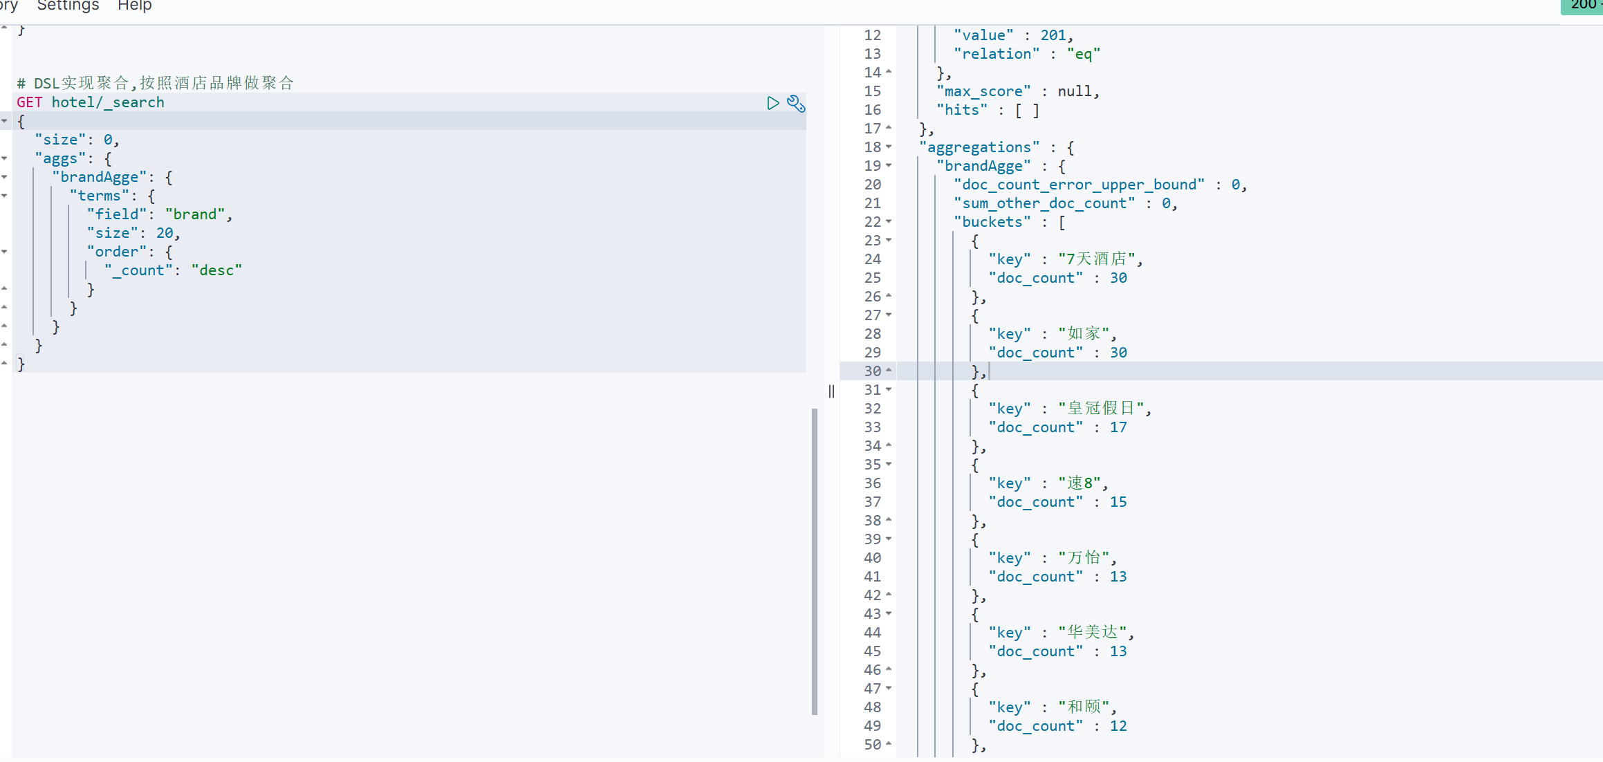
Task: Collapse the bucket object at line 43
Action: point(889,613)
